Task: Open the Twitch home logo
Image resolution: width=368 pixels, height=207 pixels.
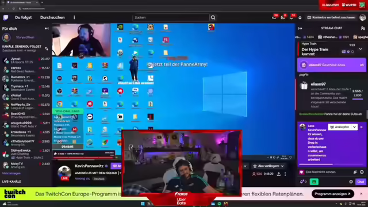Action: click(x=6, y=18)
